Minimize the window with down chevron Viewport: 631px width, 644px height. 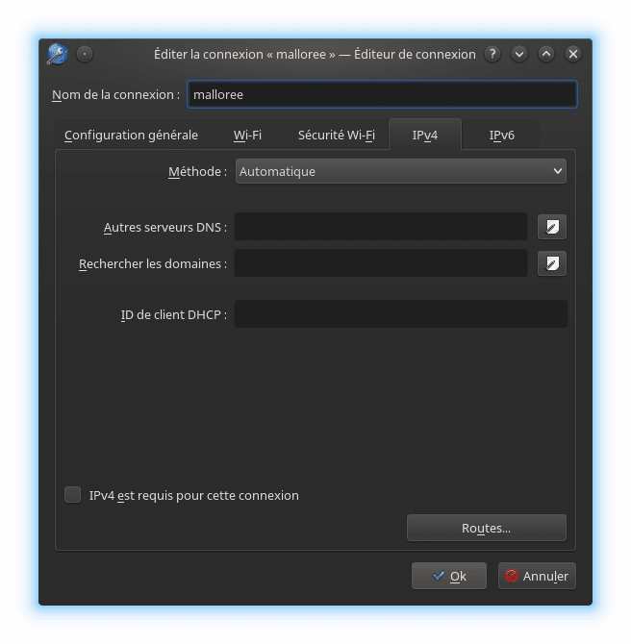click(x=519, y=54)
